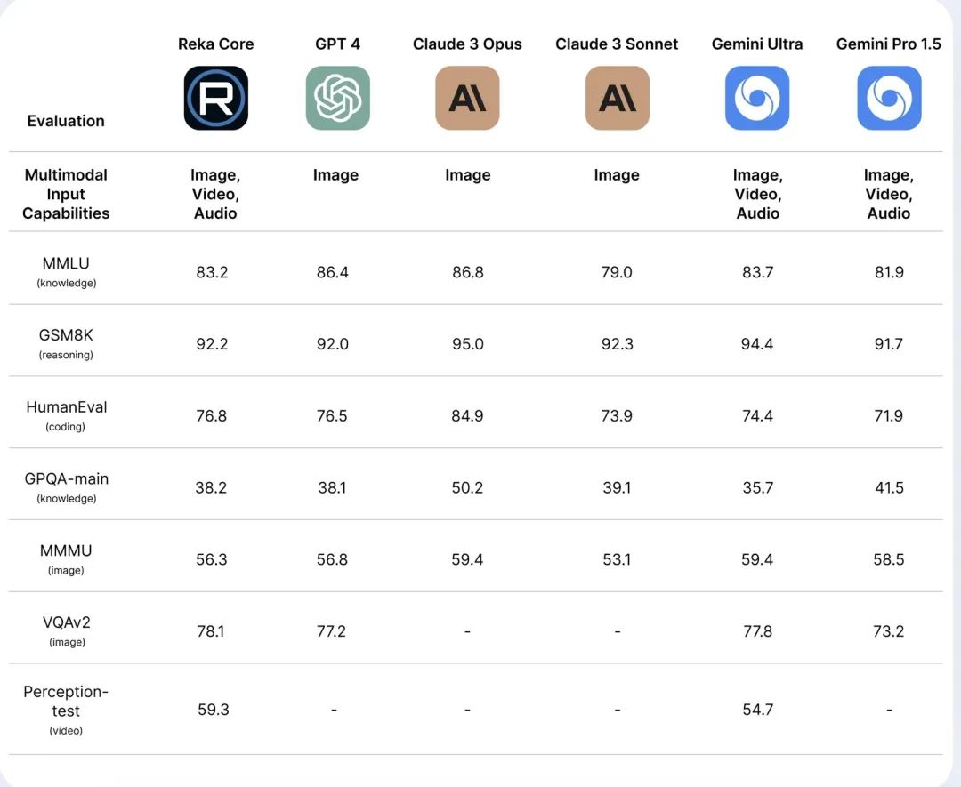Click the HumanEval (coding) row label

click(66, 415)
